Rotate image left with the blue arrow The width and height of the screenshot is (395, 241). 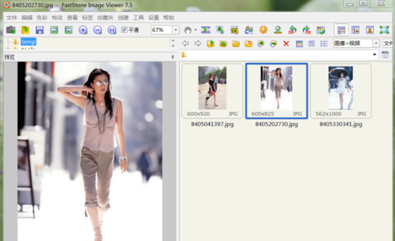(292, 30)
